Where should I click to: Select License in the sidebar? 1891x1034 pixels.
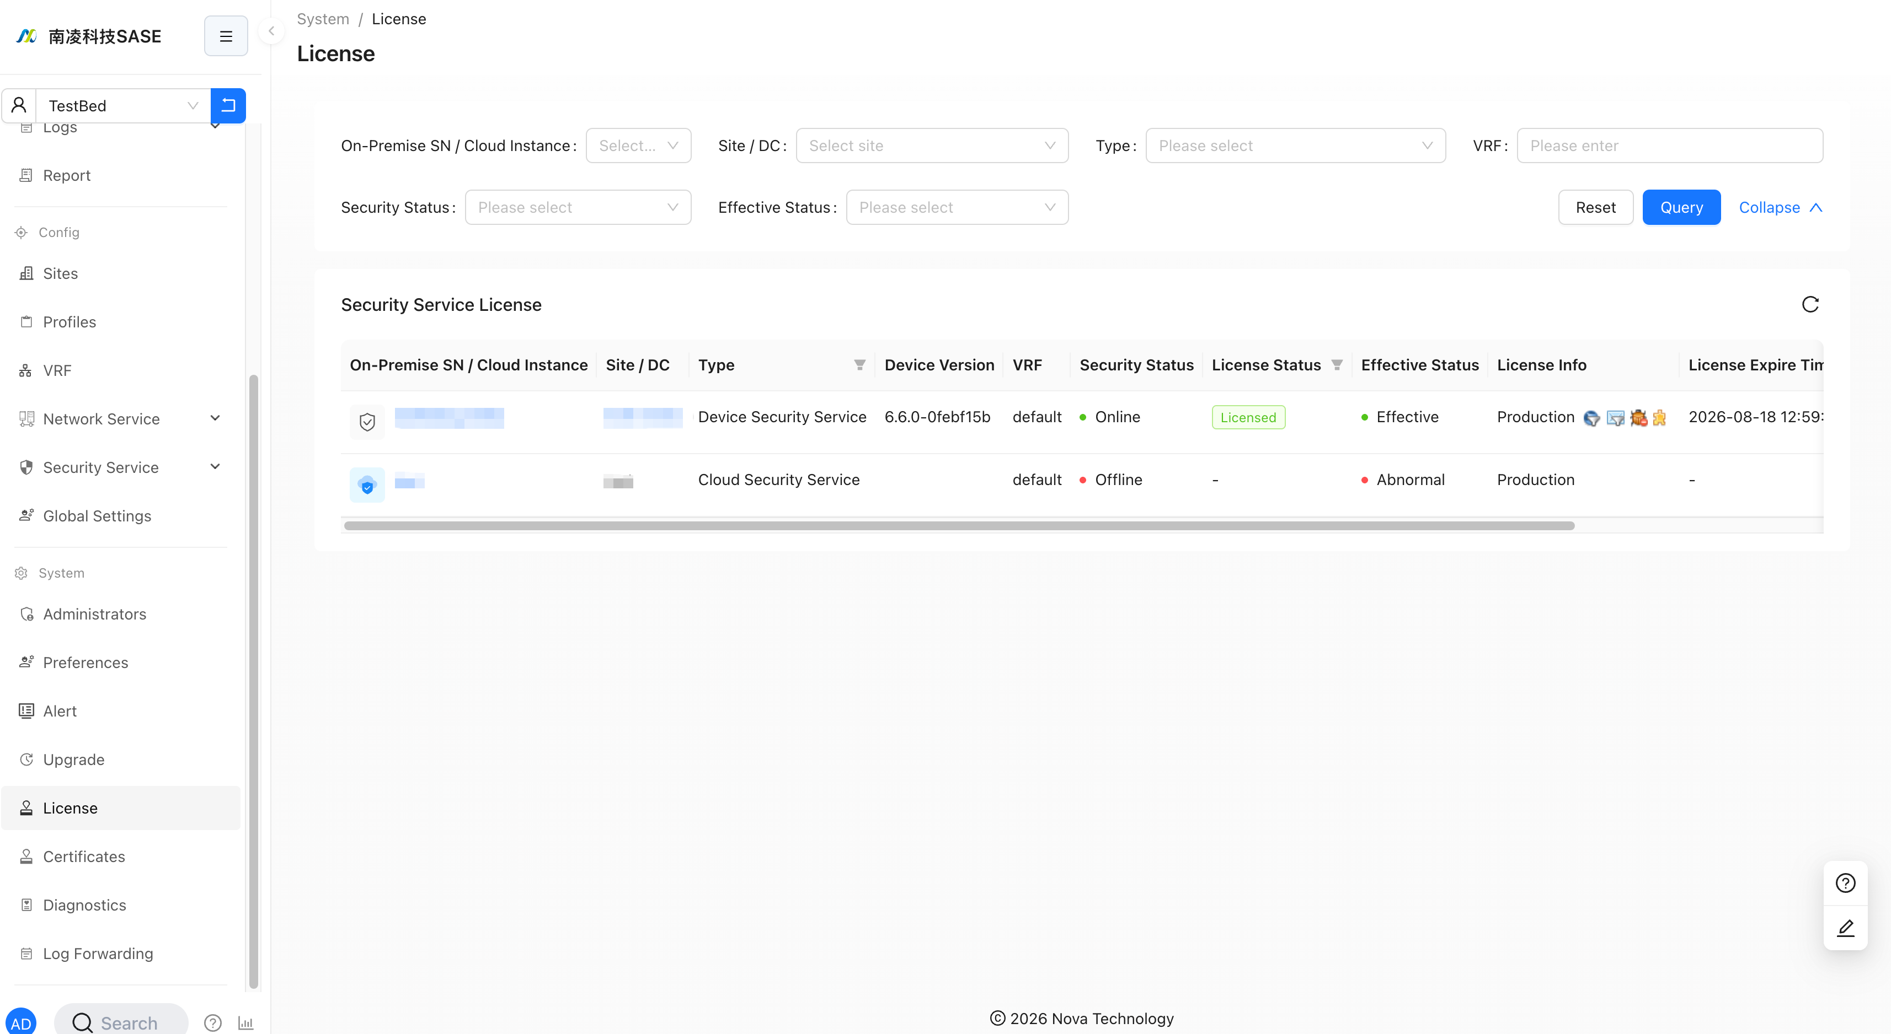click(x=121, y=808)
